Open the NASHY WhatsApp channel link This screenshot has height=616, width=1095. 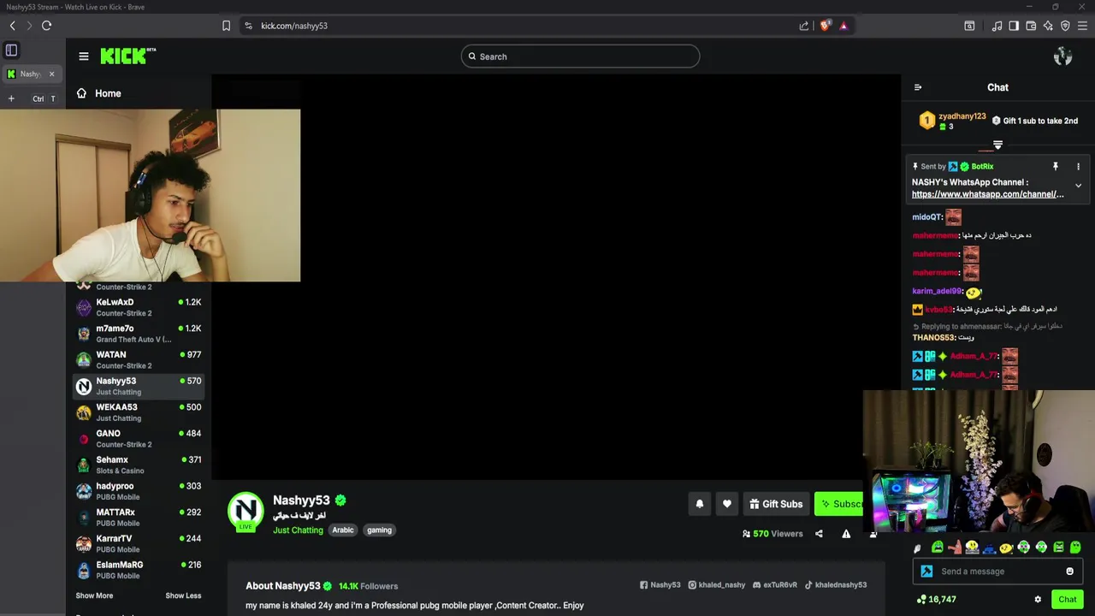click(988, 194)
